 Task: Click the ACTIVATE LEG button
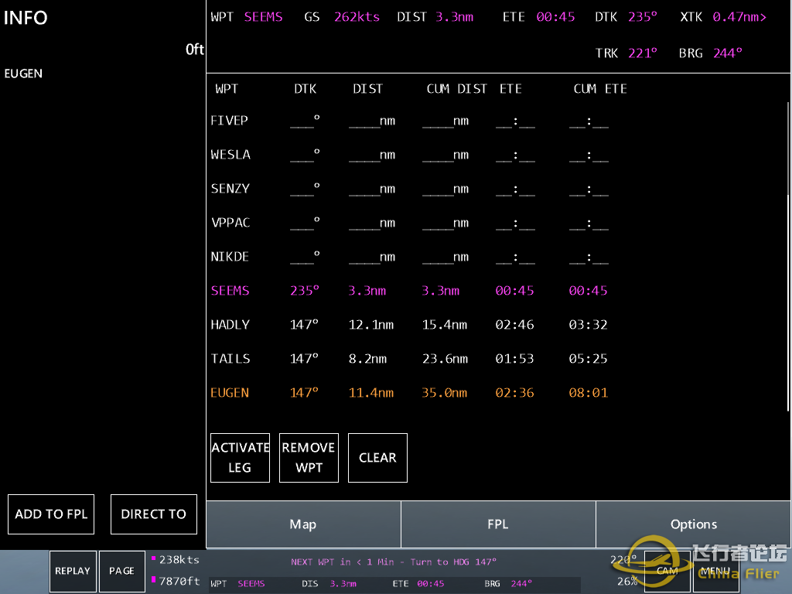pos(240,458)
